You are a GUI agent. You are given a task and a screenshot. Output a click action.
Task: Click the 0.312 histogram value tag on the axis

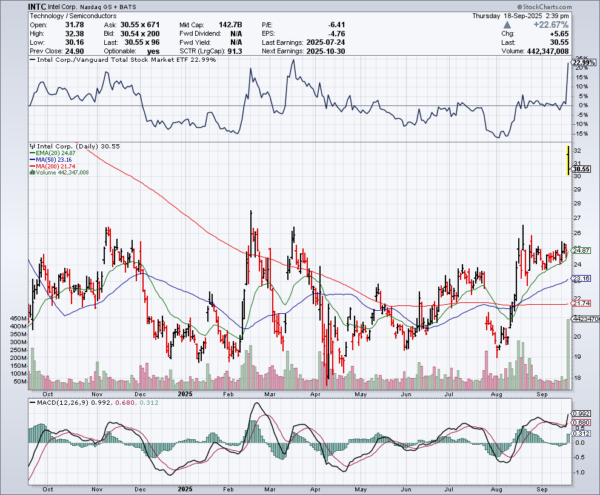pos(582,433)
